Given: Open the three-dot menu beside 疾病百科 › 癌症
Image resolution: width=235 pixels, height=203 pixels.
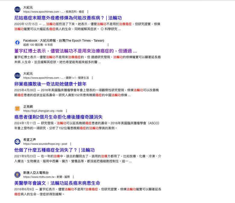Looking at the screenshot, I should click(88, 12).
